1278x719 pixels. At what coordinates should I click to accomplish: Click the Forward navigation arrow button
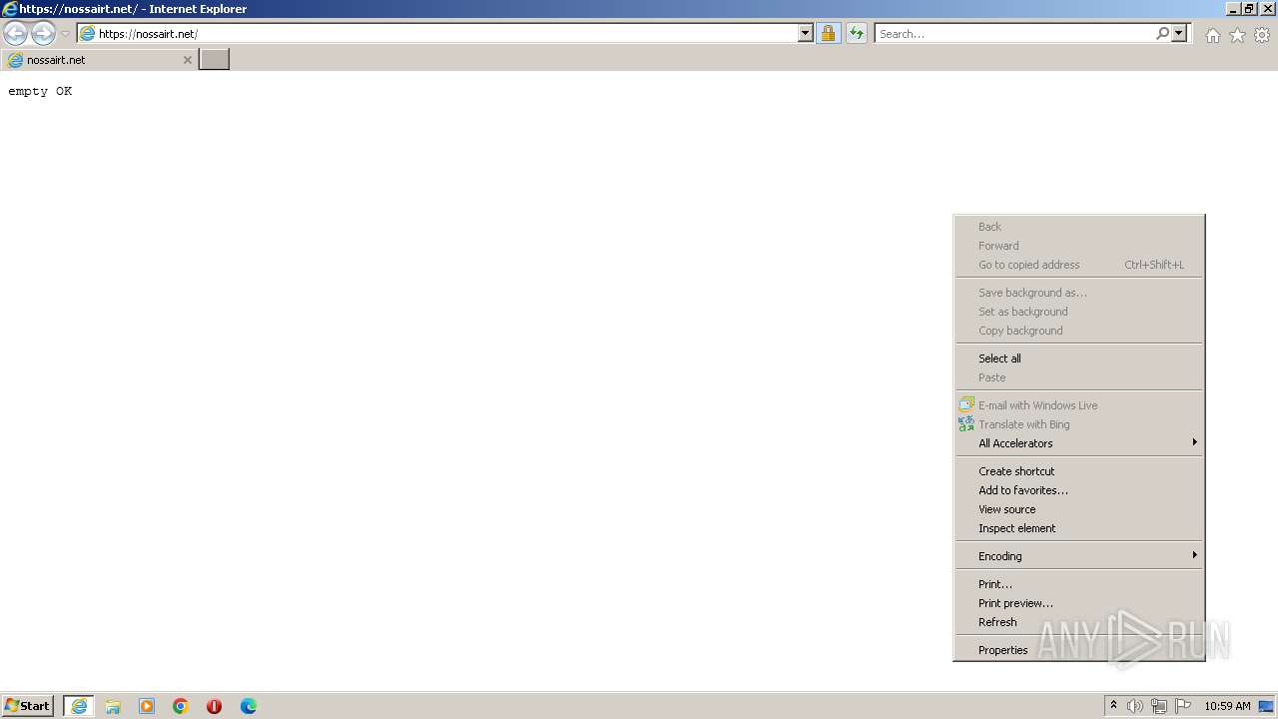pyautogui.click(x=43, y=33)
